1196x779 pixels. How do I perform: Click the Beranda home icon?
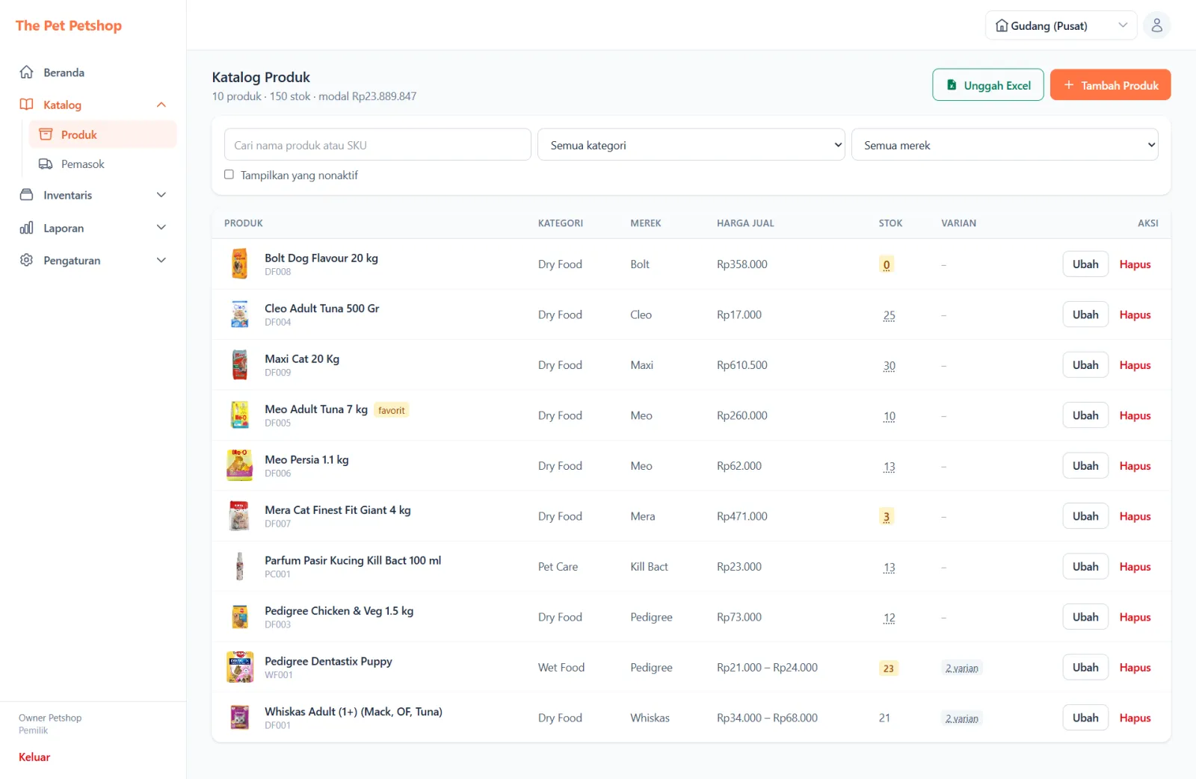click(26, 72)
